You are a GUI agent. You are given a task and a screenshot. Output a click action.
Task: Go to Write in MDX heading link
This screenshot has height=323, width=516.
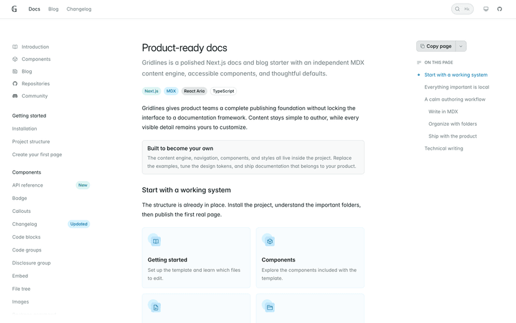tap(443, 112)
